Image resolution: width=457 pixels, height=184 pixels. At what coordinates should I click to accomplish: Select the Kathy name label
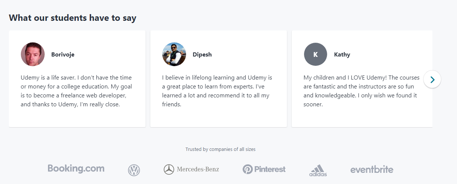342,55
